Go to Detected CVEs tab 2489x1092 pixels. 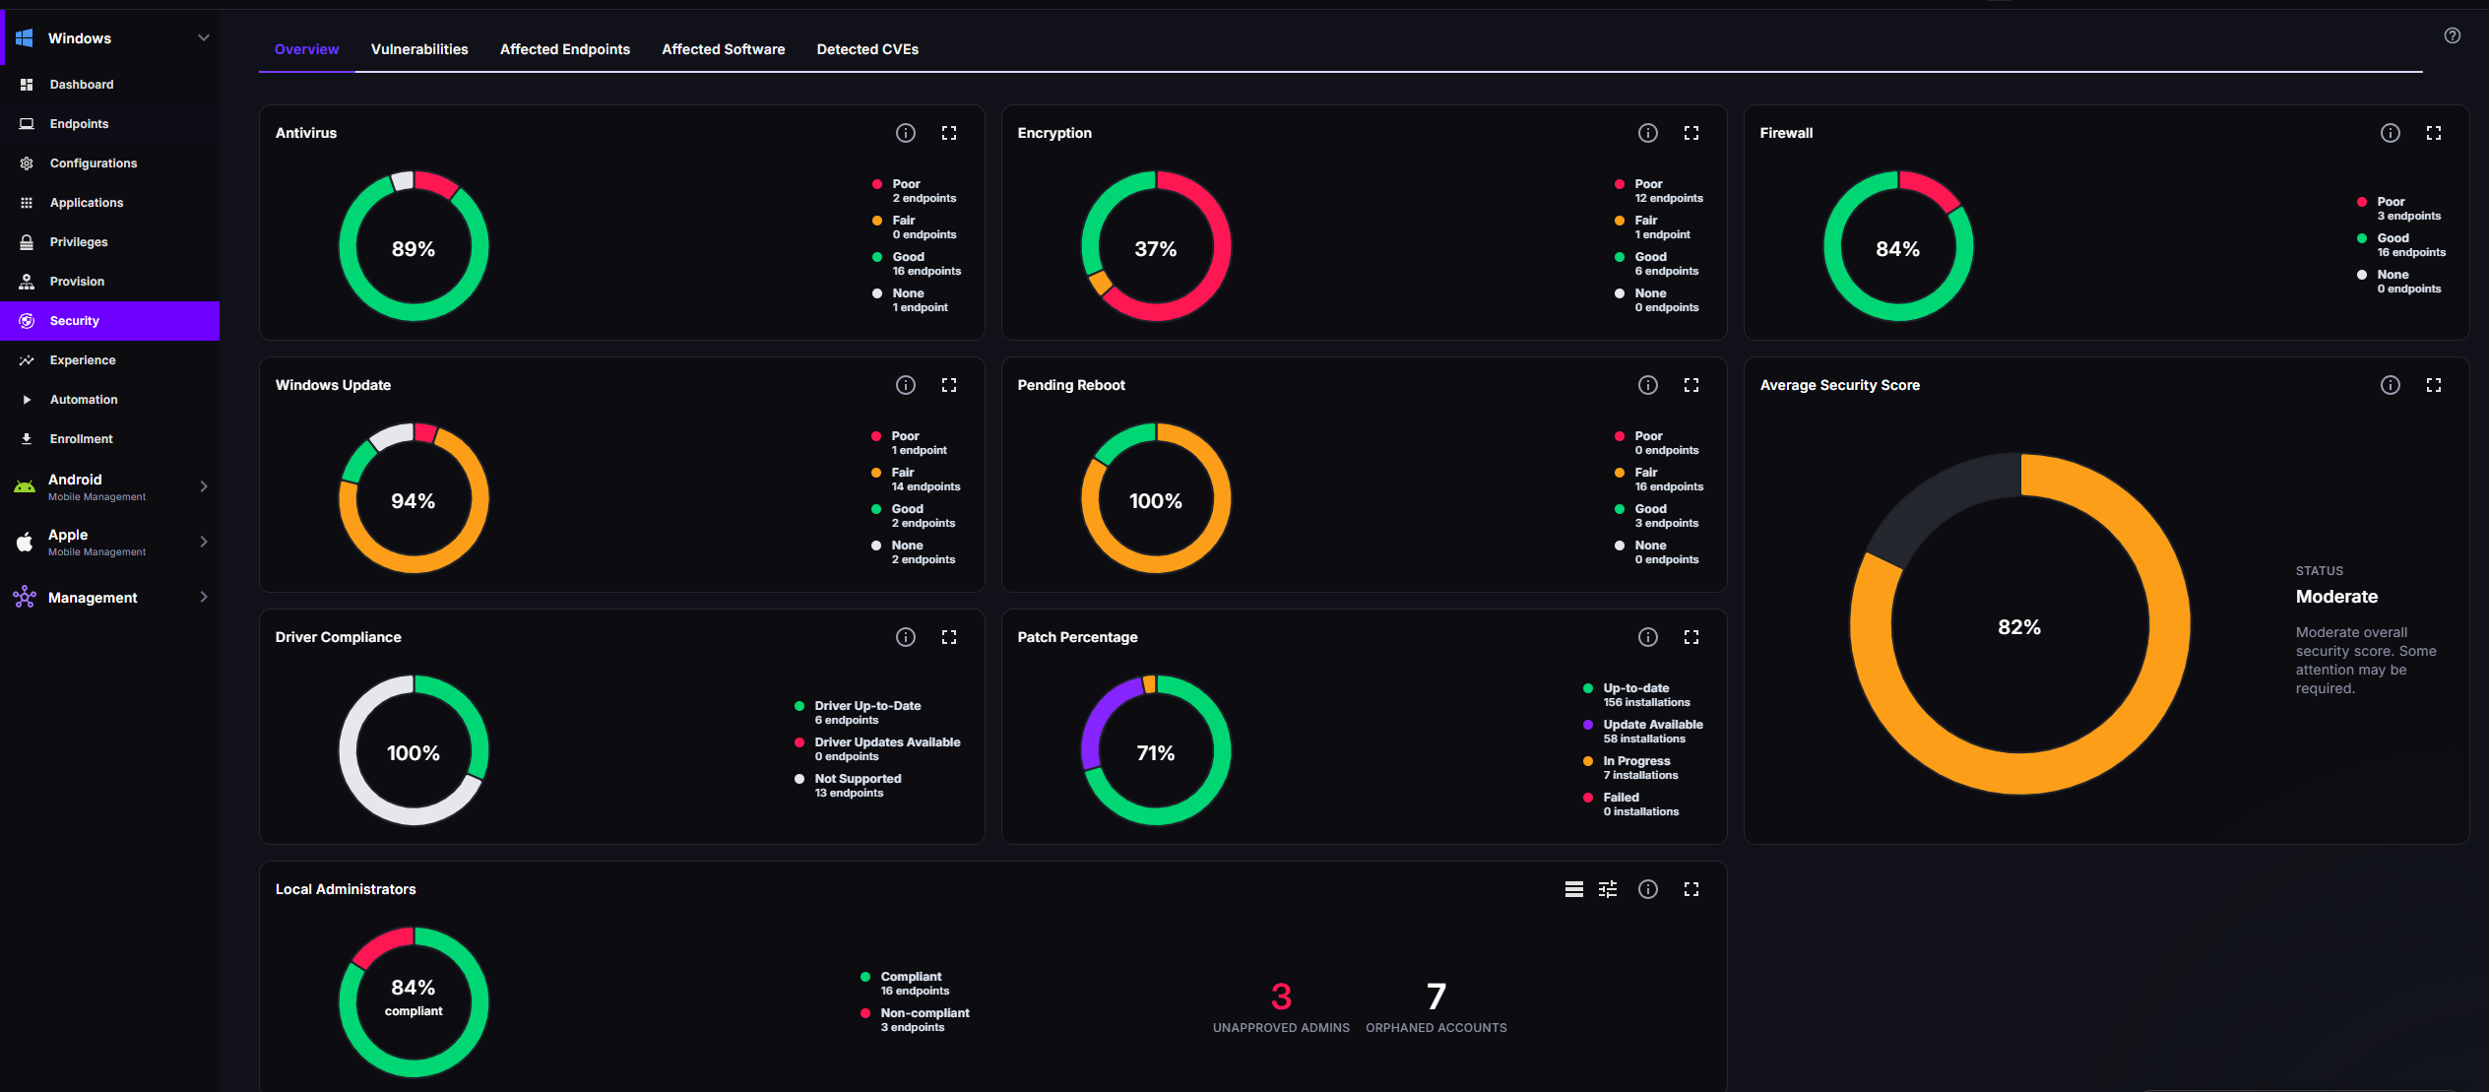click(x=867, y=49)
